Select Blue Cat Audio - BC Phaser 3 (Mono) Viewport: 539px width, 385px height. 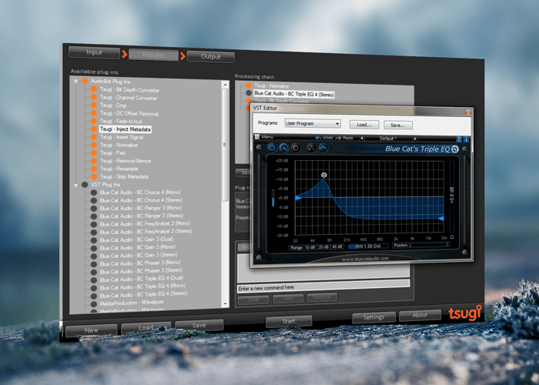[140, 263]
